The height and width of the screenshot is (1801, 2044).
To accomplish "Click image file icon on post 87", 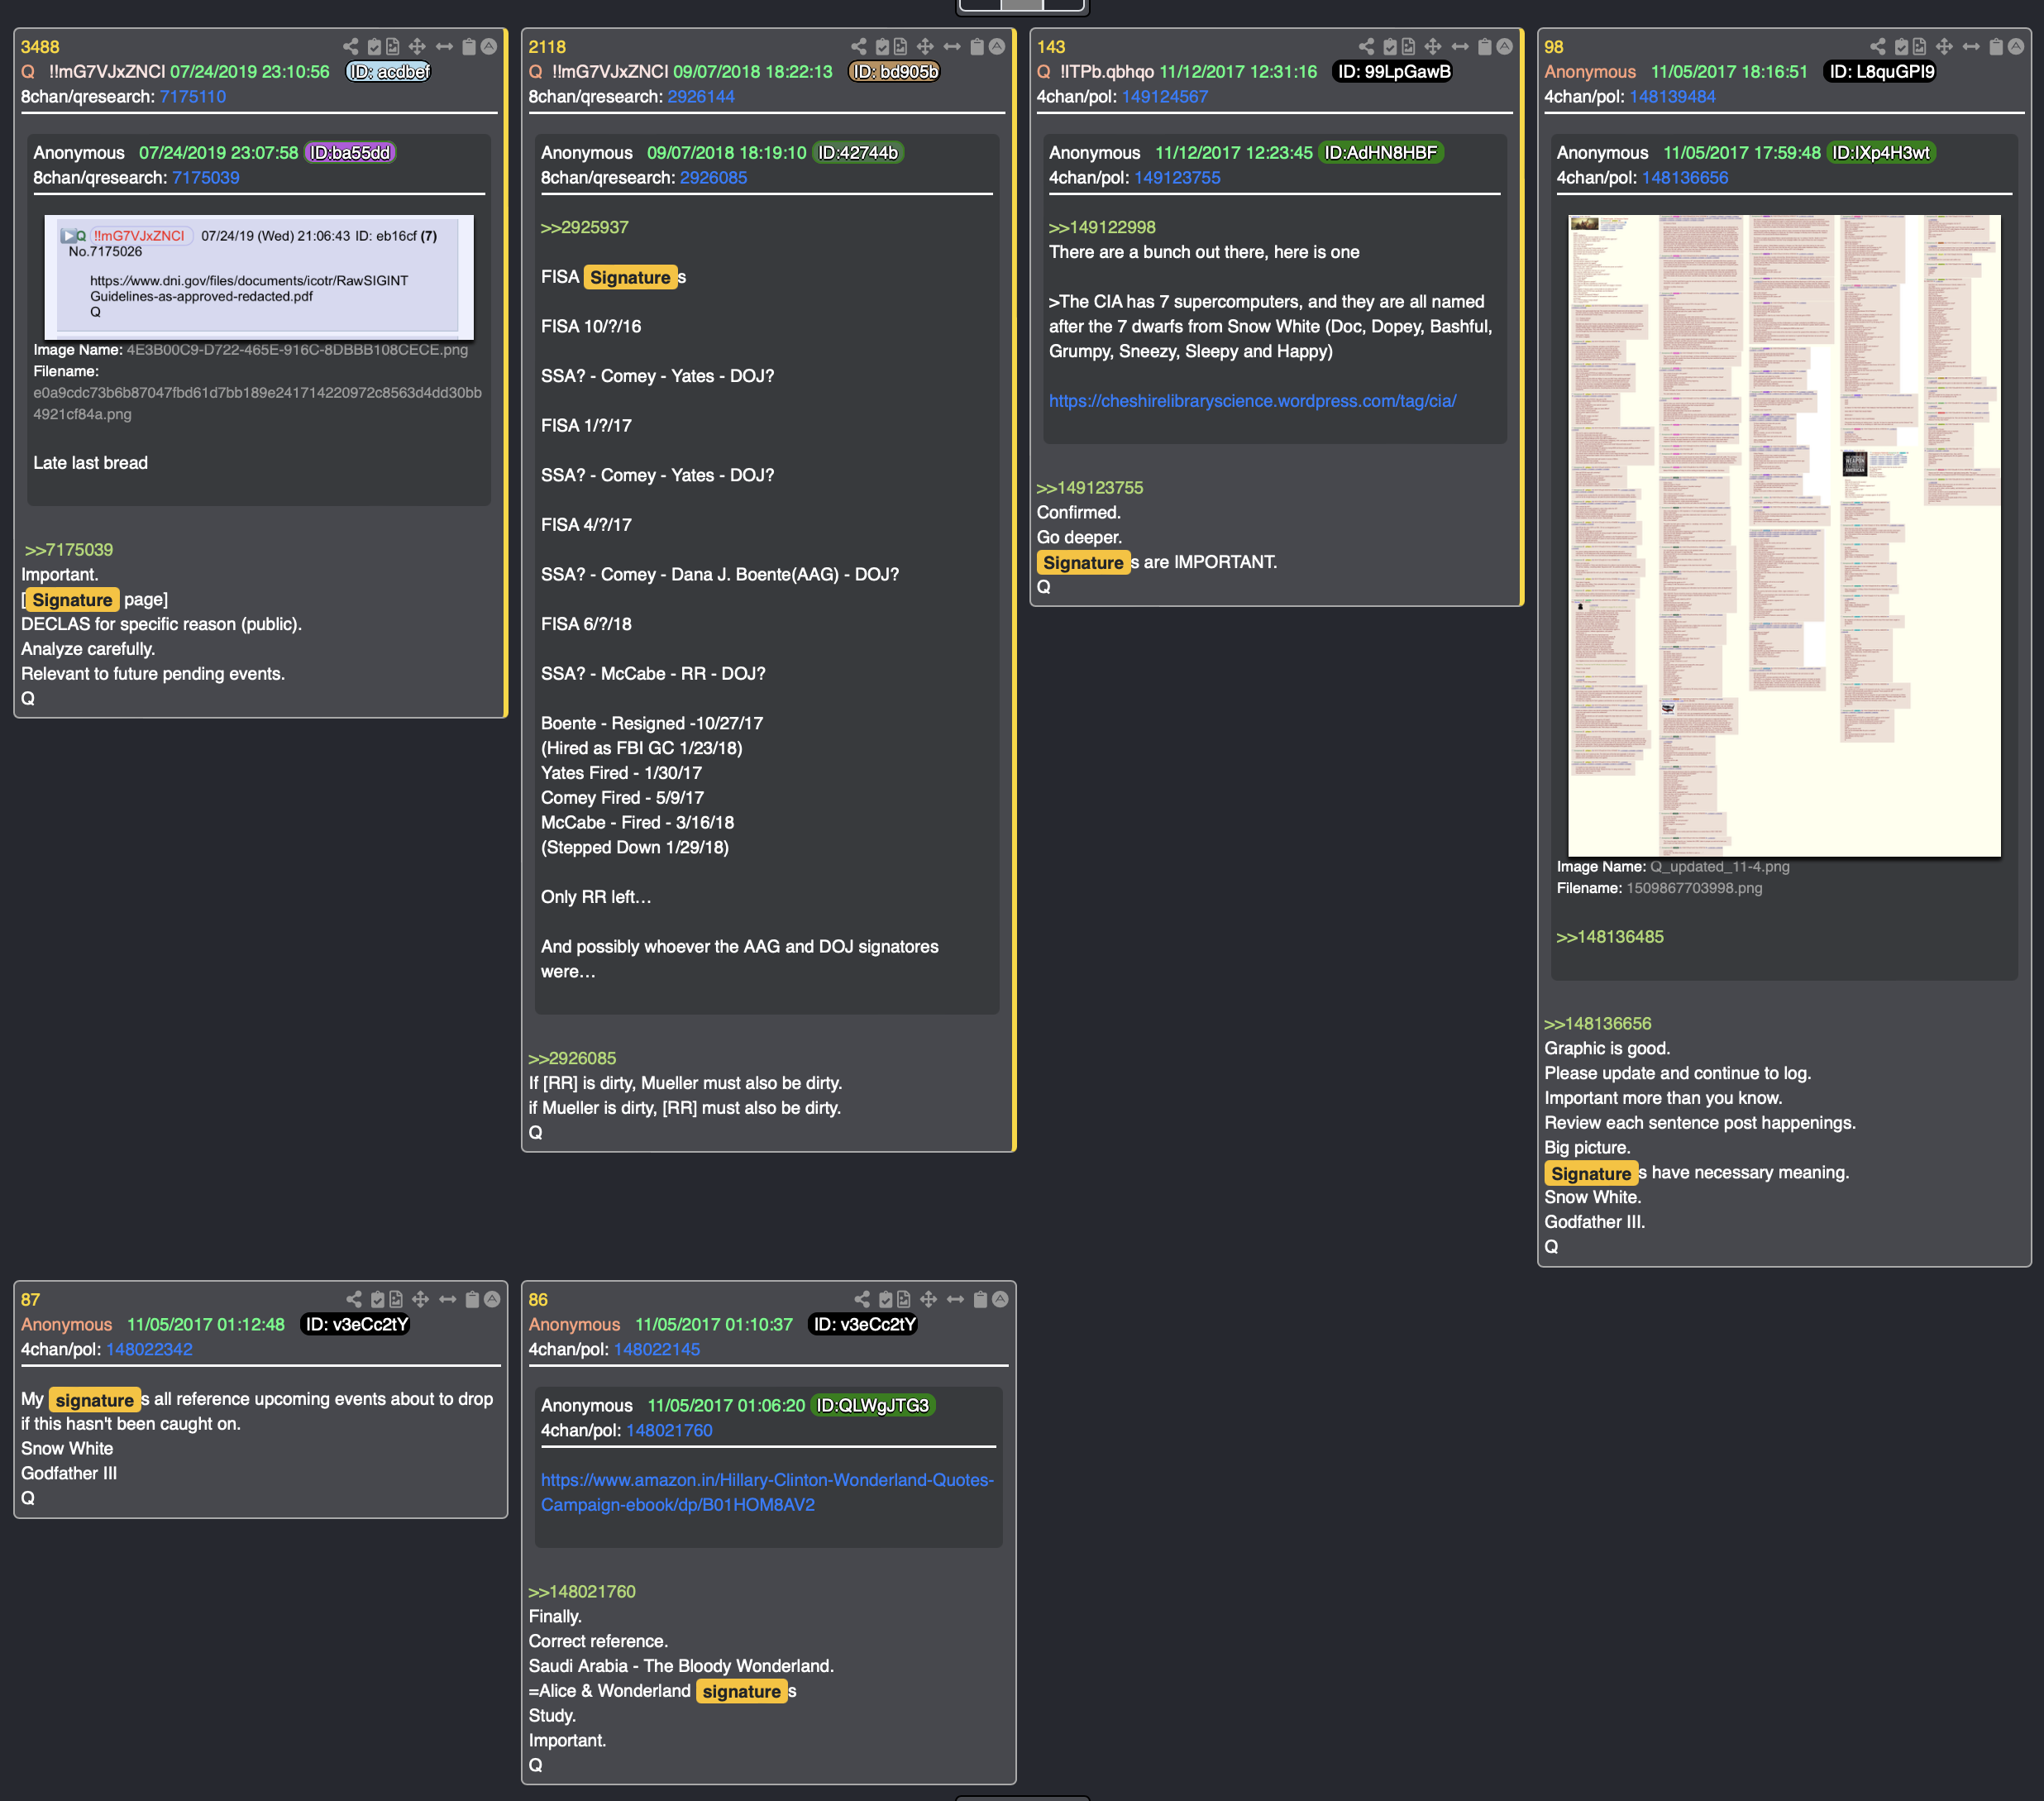I will pyautogui.click(x=397, y=1299).
